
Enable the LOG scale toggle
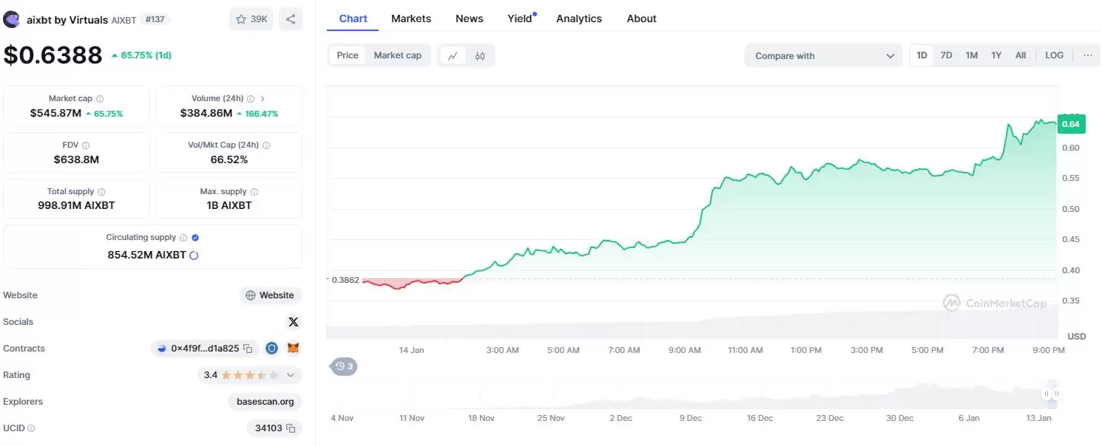pyautogui.click(x=1054, y=55)
